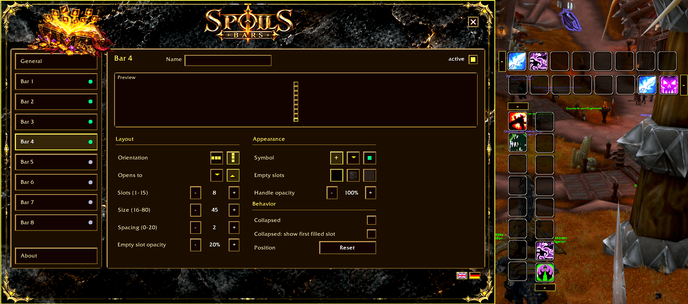Reset the bar position
The height and width of the screenshot is (304, 688).
(x=347, y=248)
